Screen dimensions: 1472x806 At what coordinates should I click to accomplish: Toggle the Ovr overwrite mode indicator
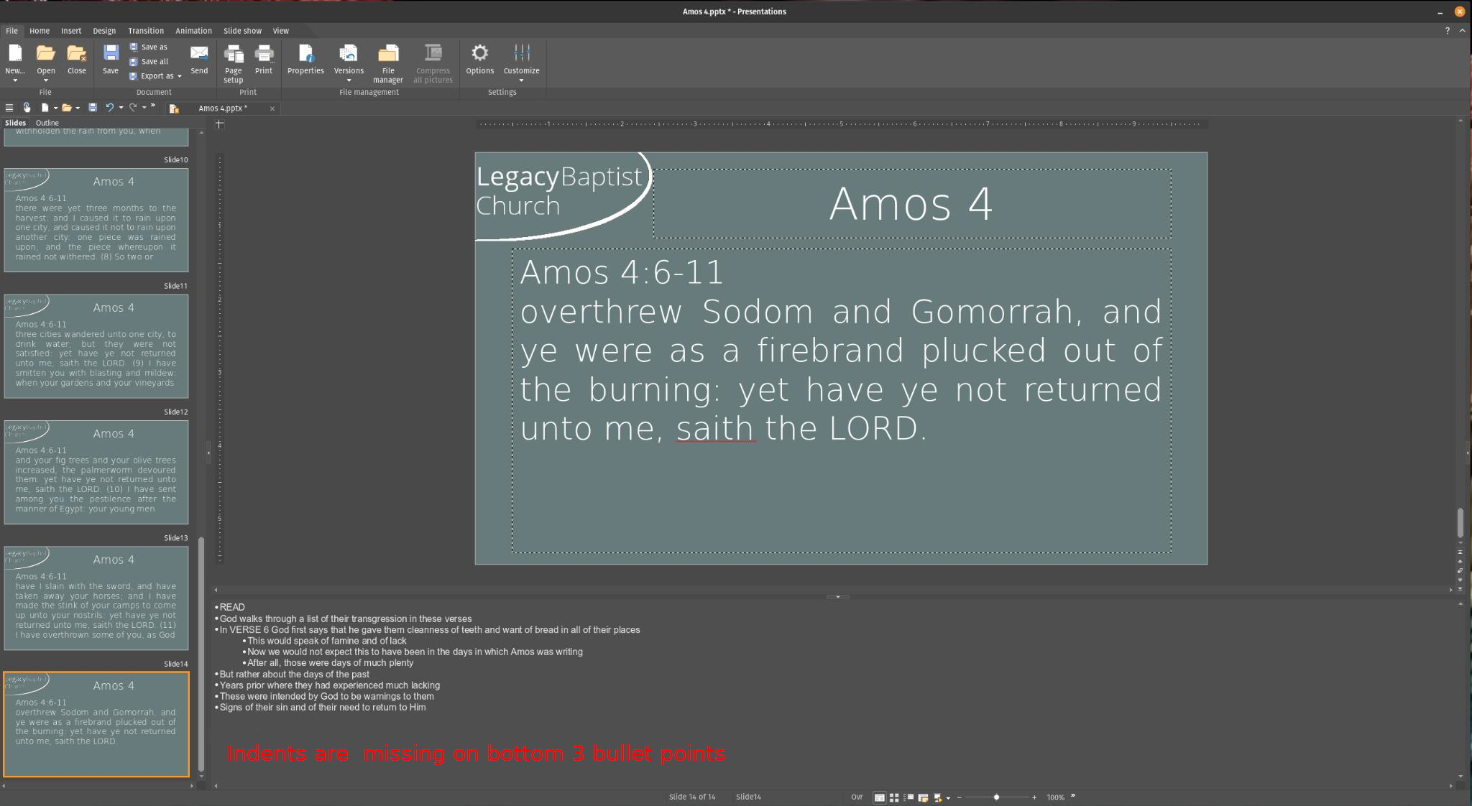click(857, 797)
